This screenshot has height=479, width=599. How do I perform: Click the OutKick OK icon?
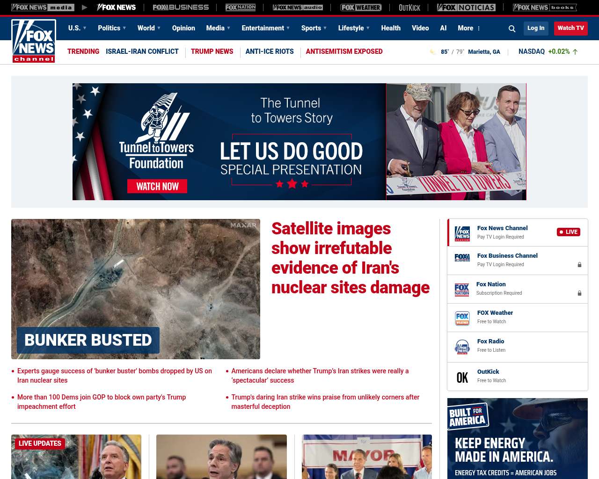tap(462, 377)
